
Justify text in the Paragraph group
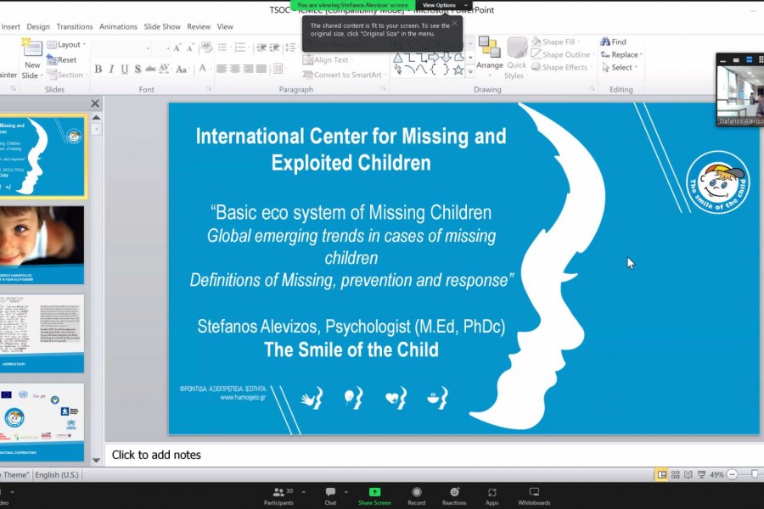261,69
